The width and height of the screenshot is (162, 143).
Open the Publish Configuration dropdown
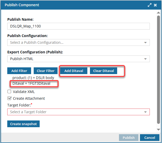tap(79, 42)
